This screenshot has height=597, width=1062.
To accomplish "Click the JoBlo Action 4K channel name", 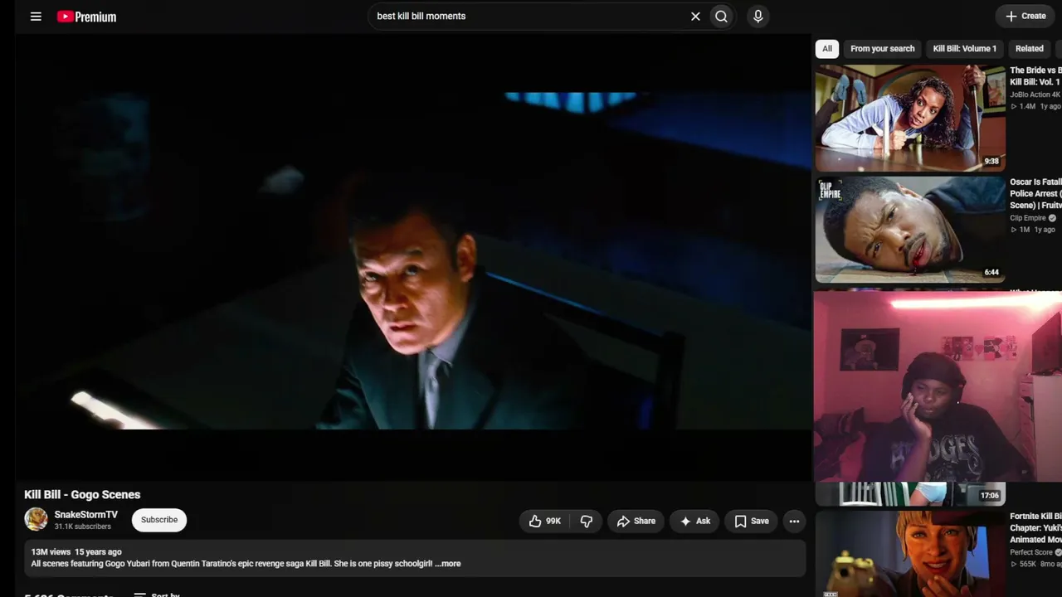I will (x=1035, y=95).
